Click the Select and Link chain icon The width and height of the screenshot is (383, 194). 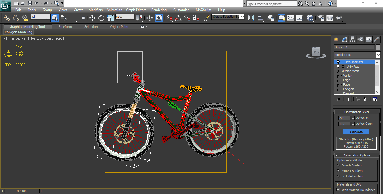6,18
